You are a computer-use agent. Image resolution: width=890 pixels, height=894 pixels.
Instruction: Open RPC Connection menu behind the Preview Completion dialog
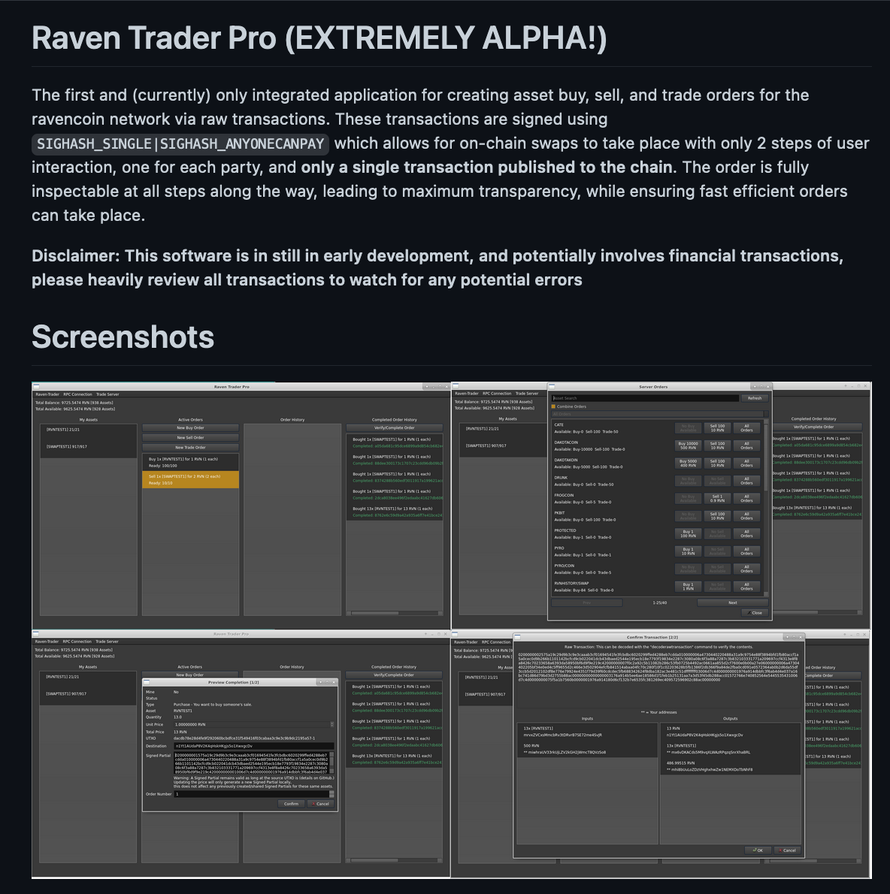pyautogui.click(x=77, y=642)
